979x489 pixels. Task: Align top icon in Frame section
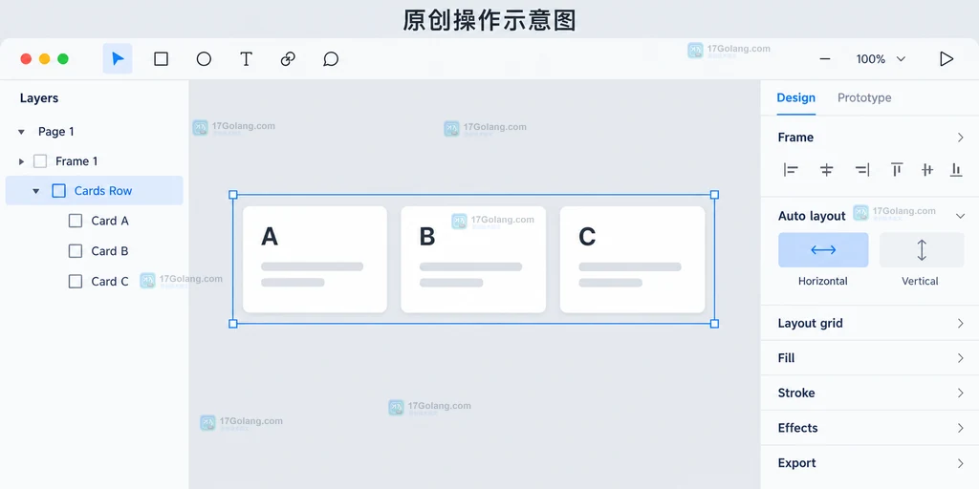pos(897,170)
